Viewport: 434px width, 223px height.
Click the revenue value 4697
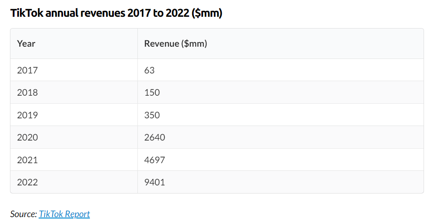(155, 160)
